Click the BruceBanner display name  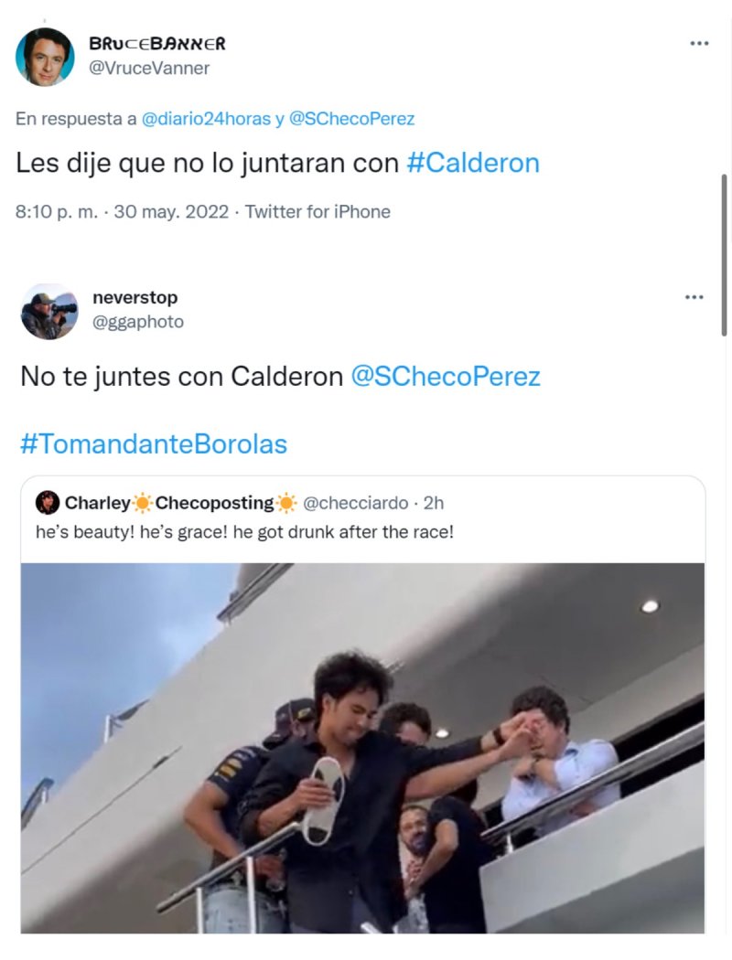[157, 44]
